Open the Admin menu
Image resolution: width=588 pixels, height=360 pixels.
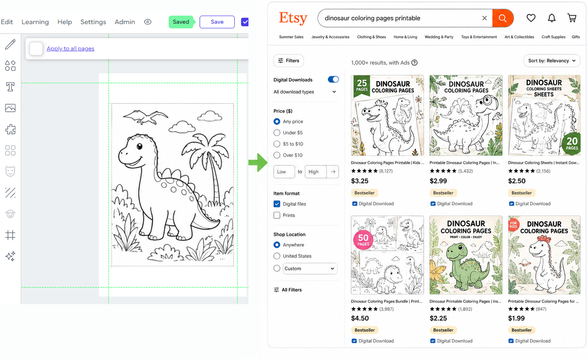coord(125,22)
